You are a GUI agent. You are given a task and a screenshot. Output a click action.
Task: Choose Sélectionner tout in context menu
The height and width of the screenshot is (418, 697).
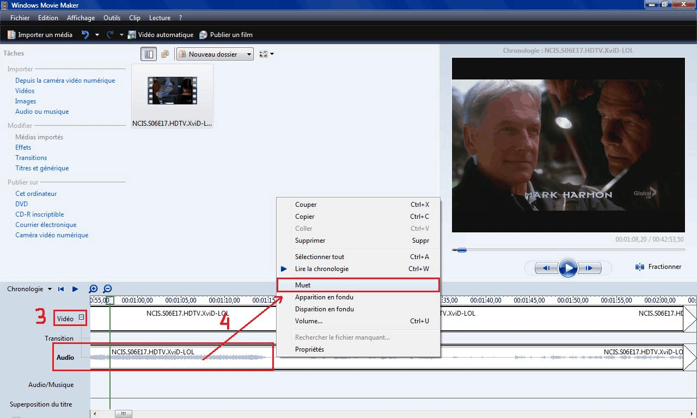coord(358,257)
